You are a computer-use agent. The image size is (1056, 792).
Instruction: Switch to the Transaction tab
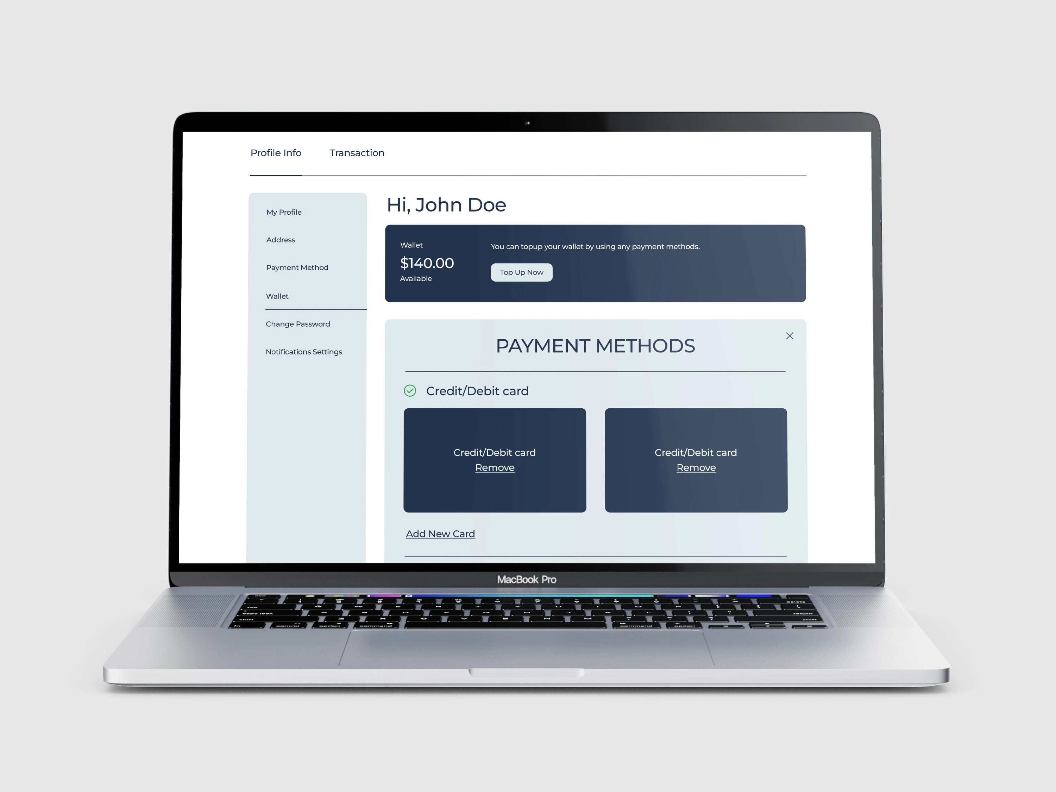click(x=355, y=152)
